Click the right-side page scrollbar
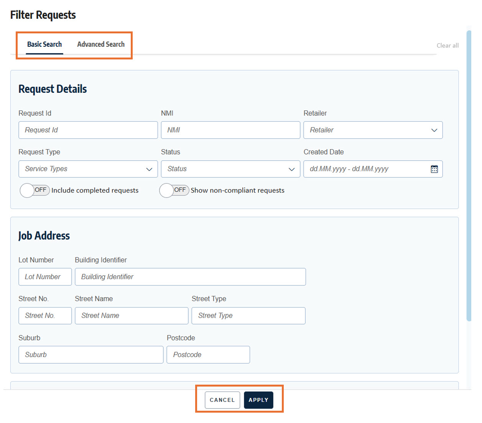 tap(469, 173)
